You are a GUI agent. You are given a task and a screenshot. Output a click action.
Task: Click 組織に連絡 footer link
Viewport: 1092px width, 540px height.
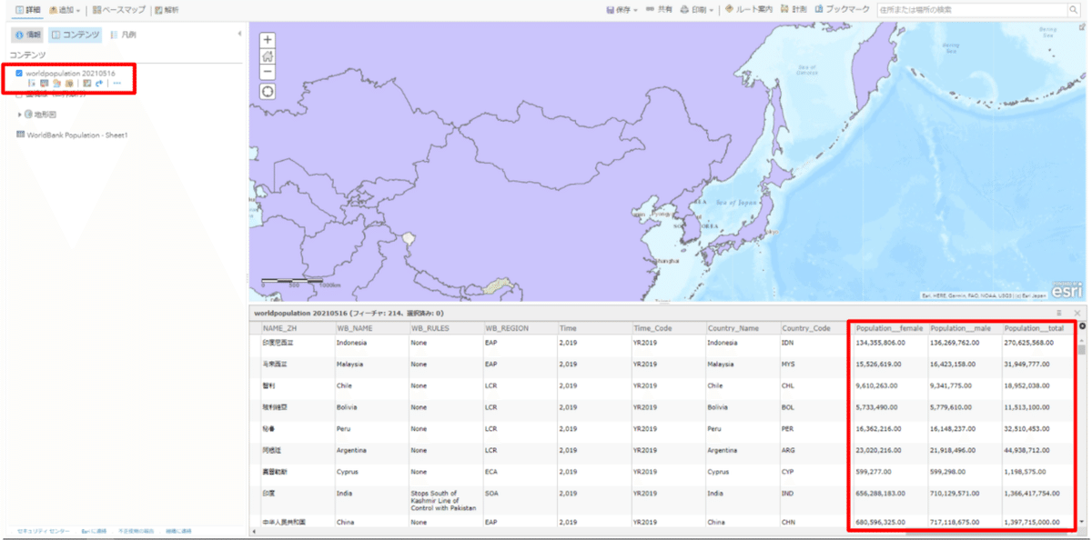[x=179, y=530]
